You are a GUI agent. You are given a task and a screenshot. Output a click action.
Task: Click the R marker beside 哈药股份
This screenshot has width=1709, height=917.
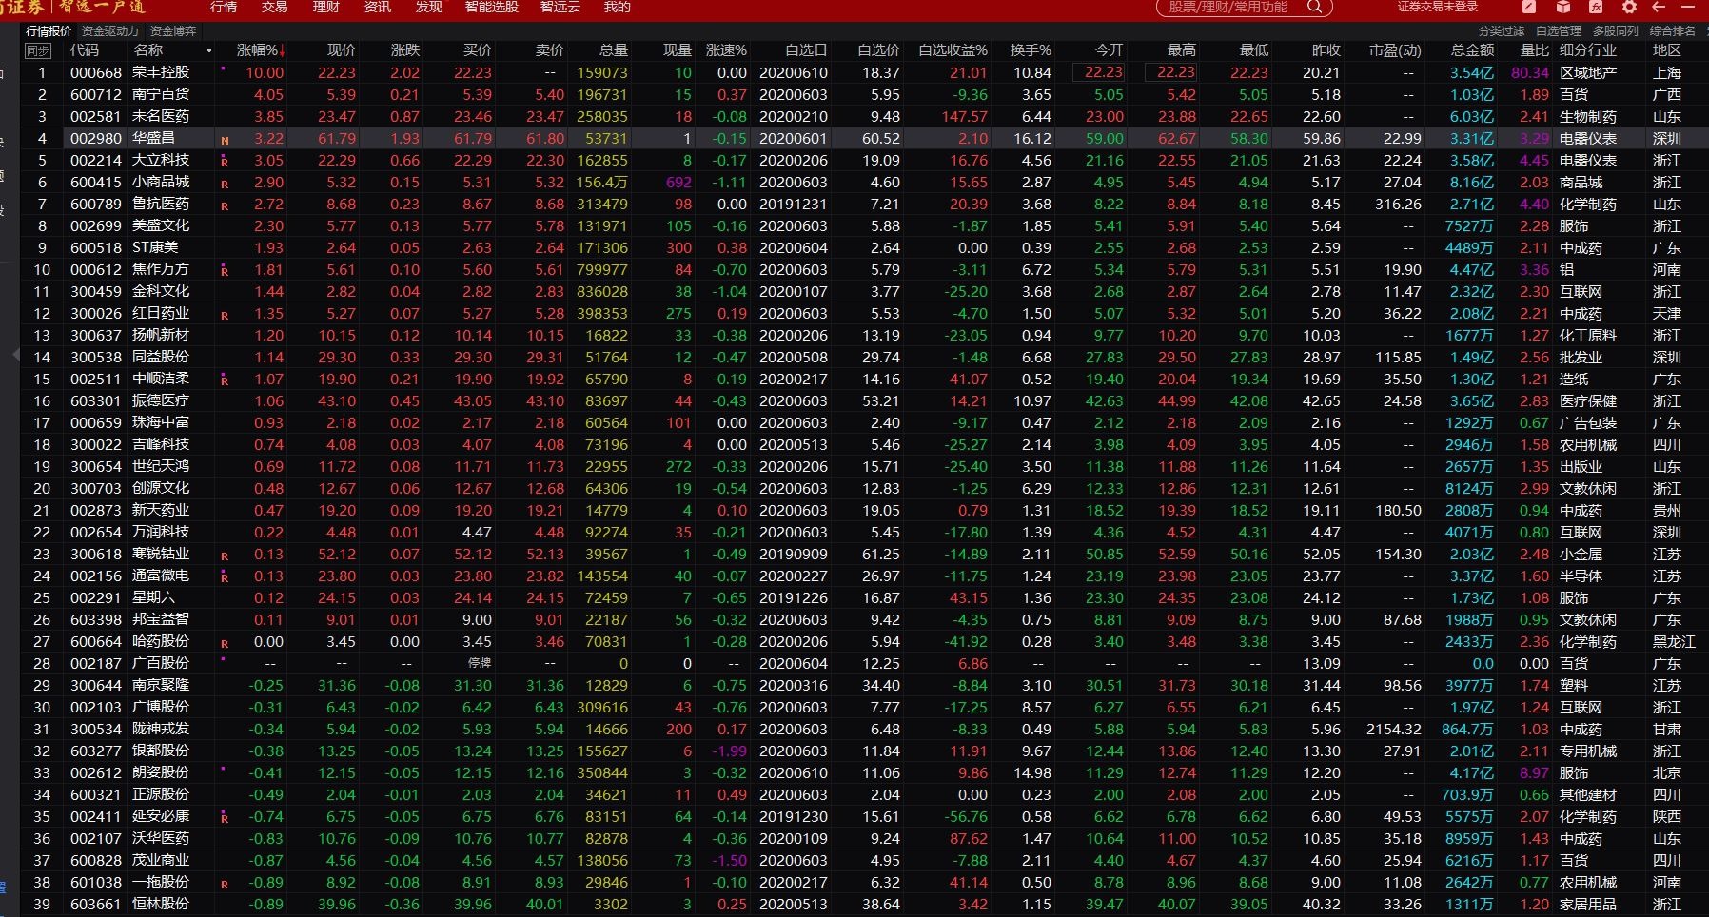coord(225,644)
